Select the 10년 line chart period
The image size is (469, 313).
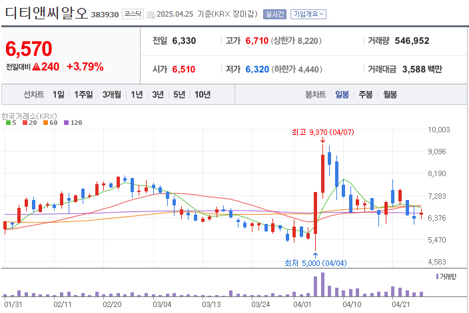pos(203,94)
